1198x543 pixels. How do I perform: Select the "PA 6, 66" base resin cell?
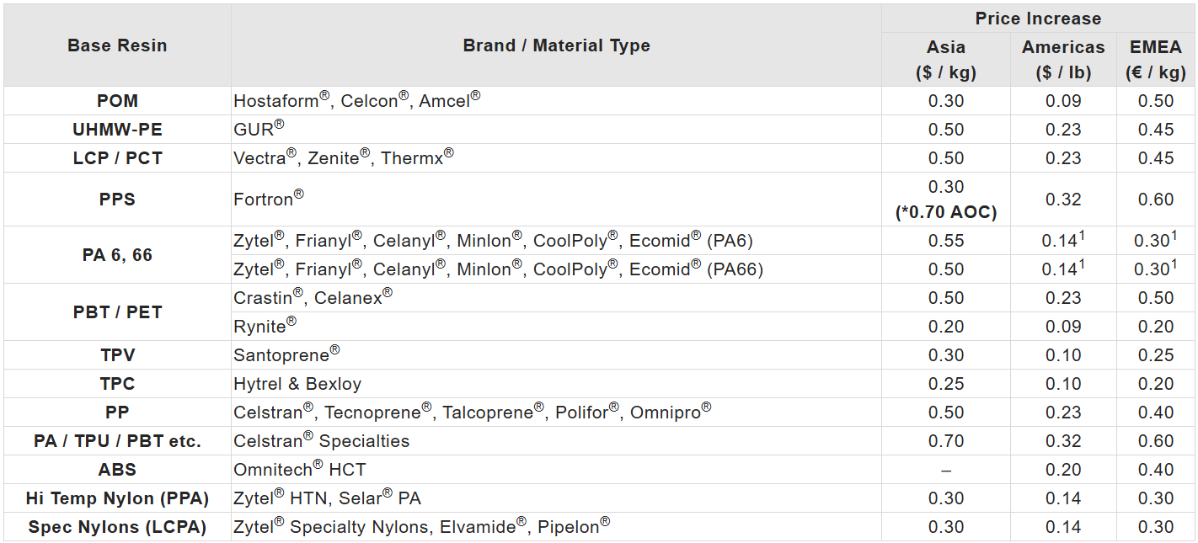pyautogui.click(x=117, y=255)
